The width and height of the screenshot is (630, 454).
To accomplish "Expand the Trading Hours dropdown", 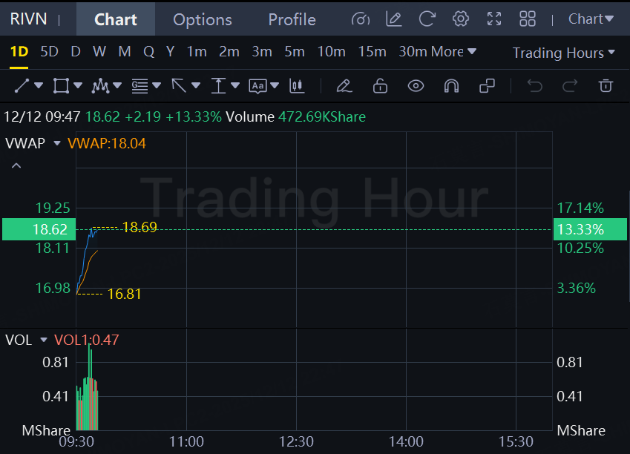I will coord(564,53).
